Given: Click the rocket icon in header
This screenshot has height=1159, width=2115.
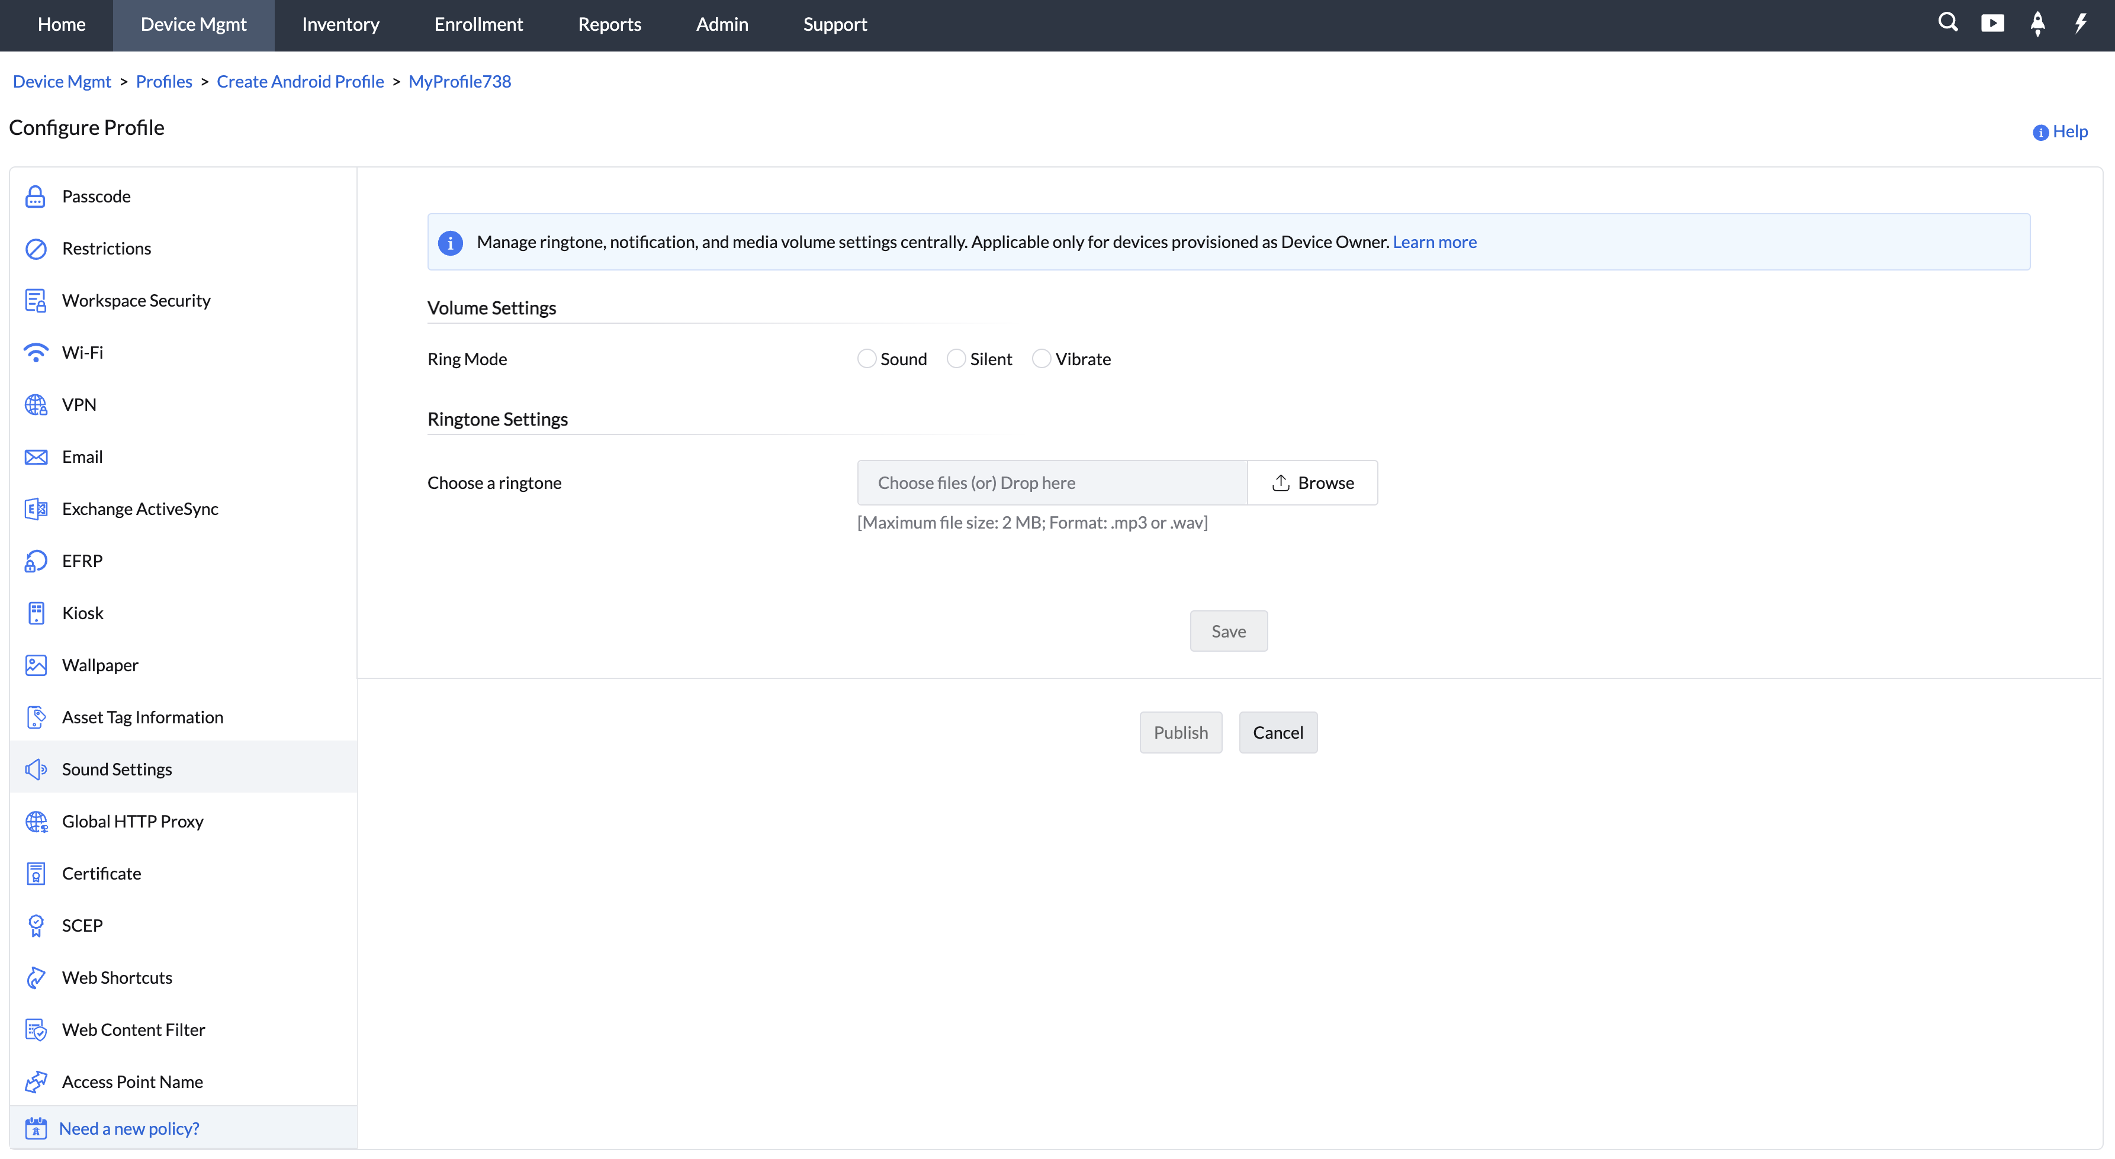Looking at the screenshot, I should click(2037, 23).
